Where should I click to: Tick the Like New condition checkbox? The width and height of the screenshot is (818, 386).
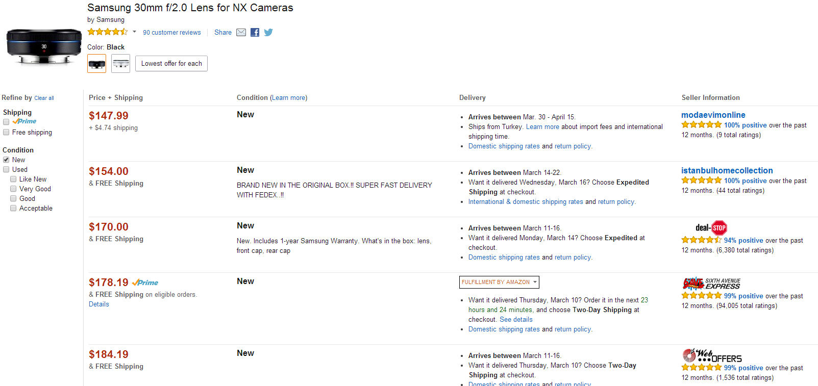(x=13, y=179)
